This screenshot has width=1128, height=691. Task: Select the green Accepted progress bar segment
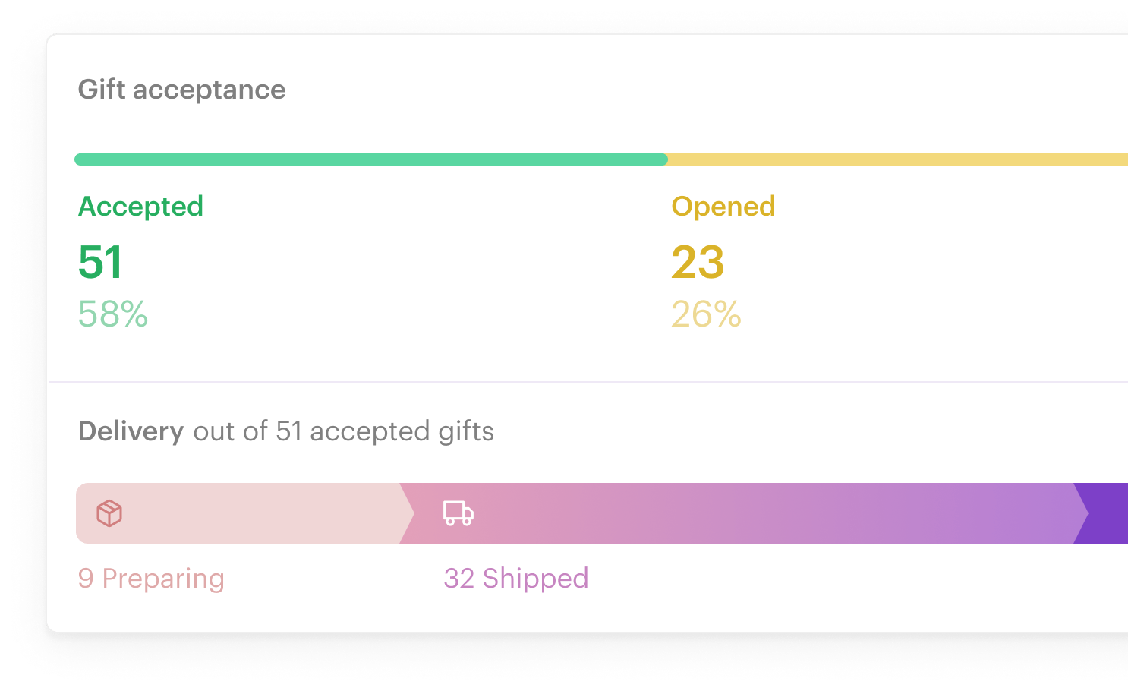371,159
